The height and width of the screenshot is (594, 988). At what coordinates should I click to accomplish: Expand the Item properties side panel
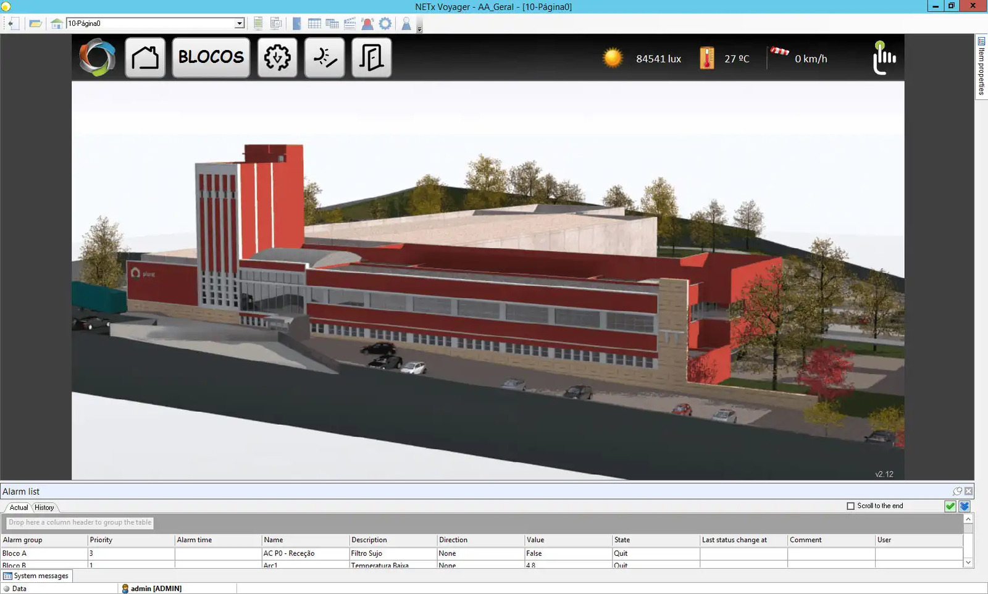[x=981, y=65]
